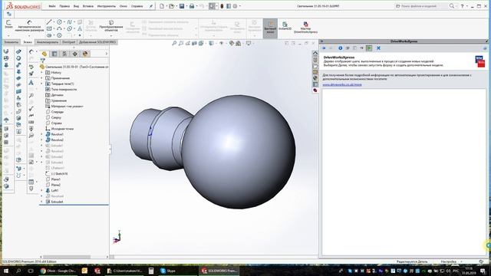Open Google Chrome from the taskbar

(x=58, y=271)
